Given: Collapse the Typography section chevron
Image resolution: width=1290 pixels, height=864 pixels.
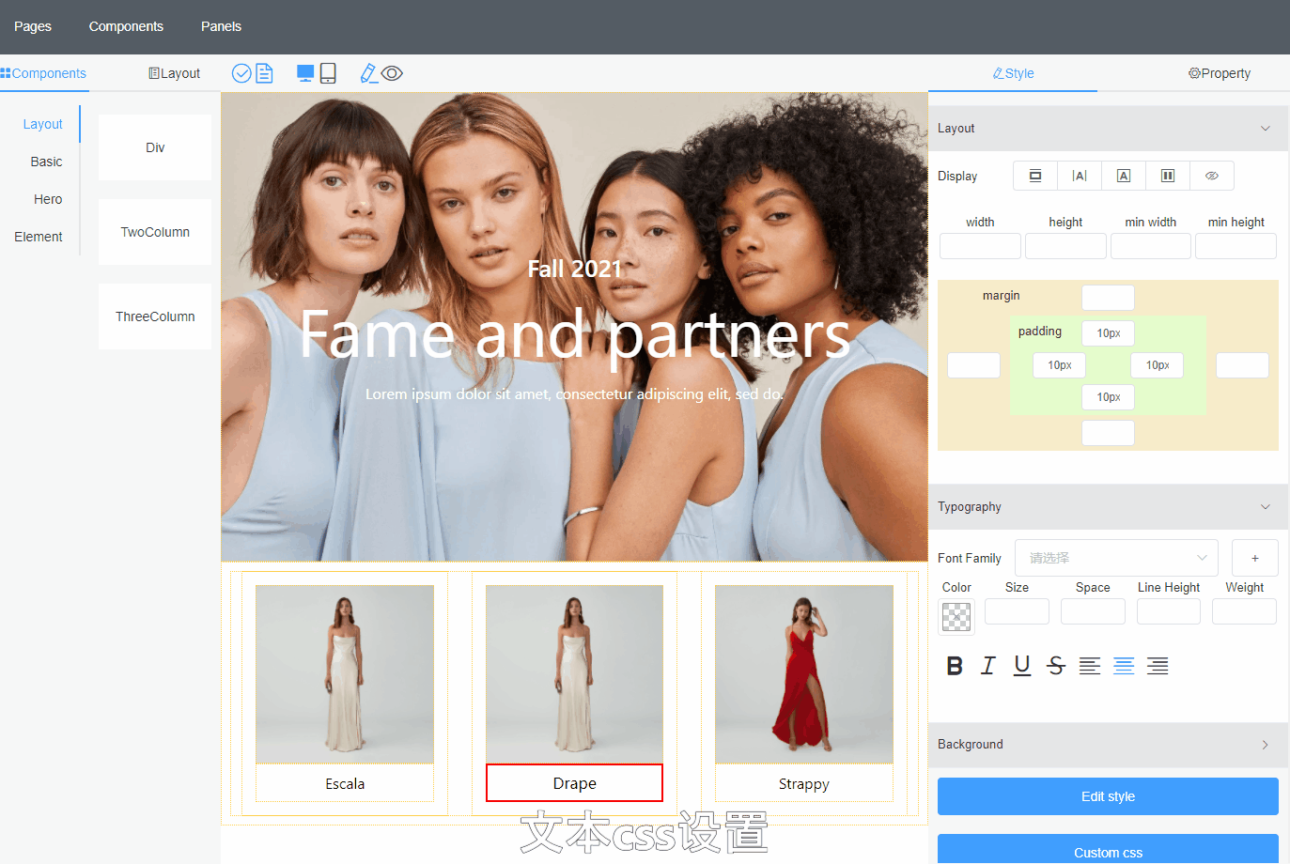Looking at the screenshot, I should [x=1266, y=507].
